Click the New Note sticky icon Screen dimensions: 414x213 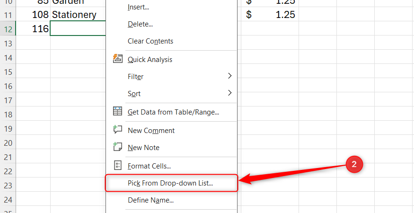coord(117,147)
